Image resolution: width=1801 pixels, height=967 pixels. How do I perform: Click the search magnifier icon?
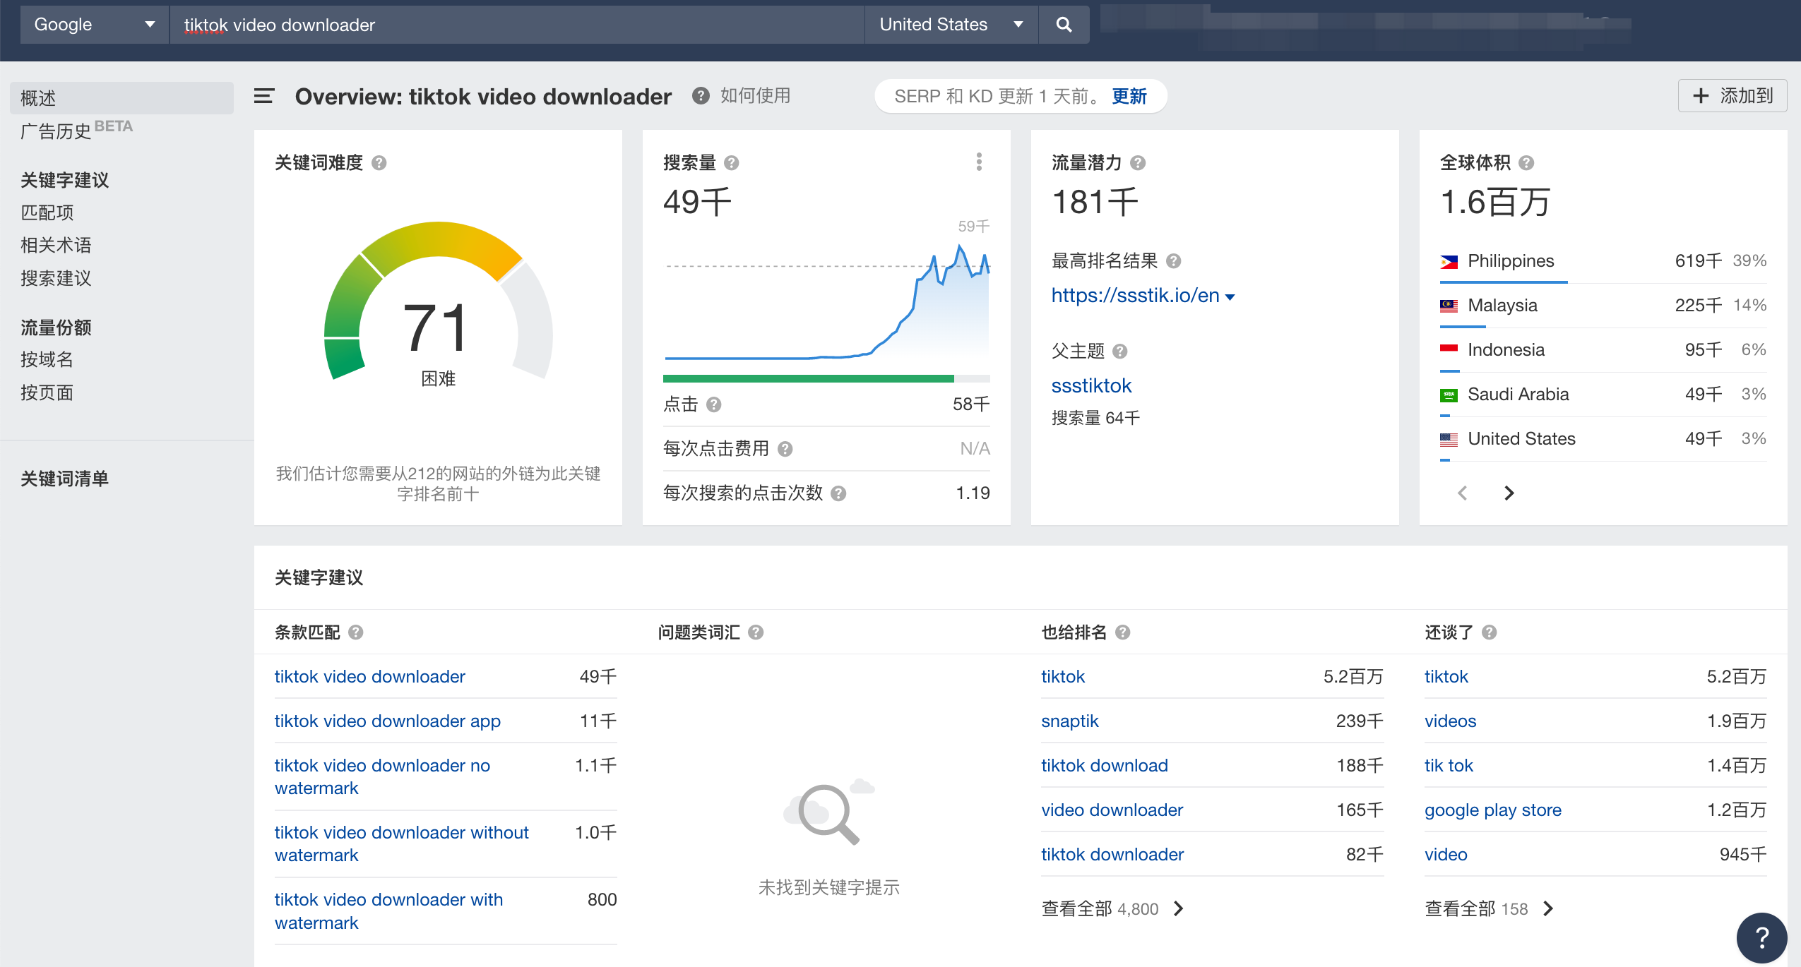[1064, 25]
